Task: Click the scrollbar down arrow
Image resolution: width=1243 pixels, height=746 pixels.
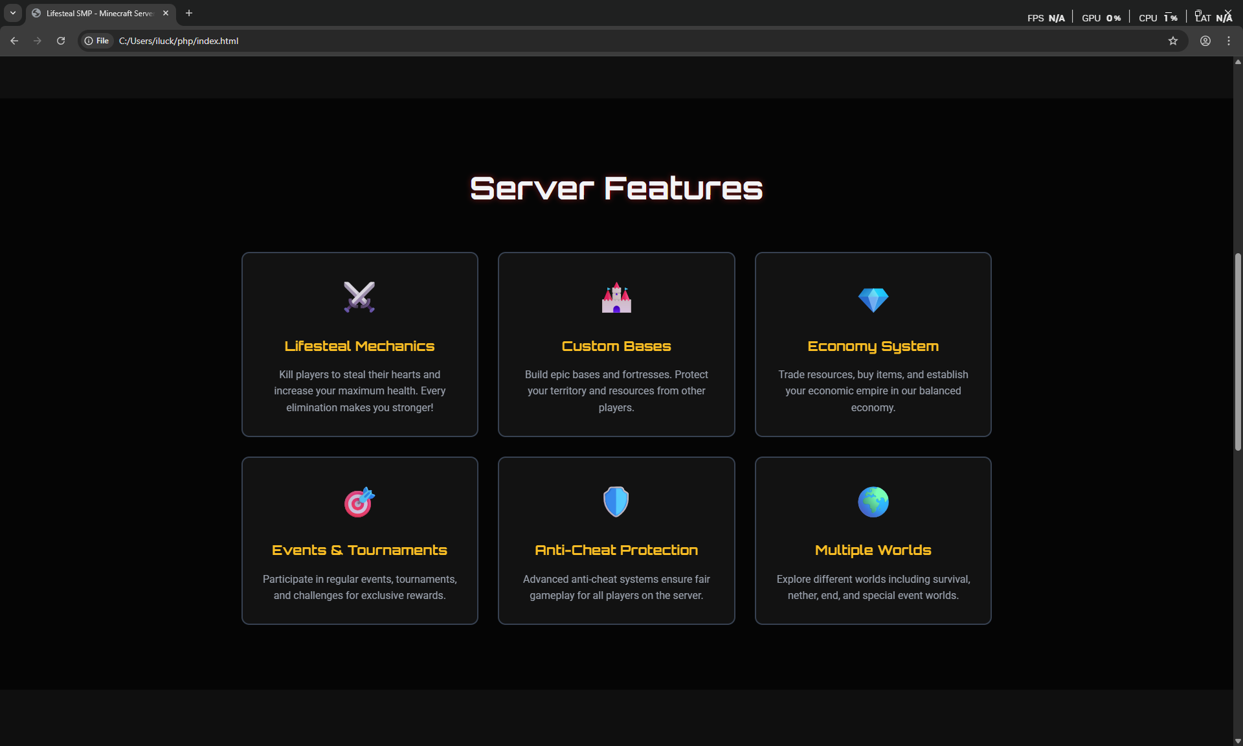Action: (x=1237, y=741)
